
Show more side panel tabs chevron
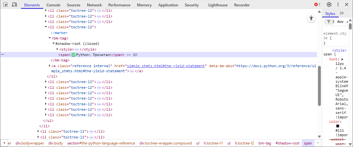[x=342, y=13]
